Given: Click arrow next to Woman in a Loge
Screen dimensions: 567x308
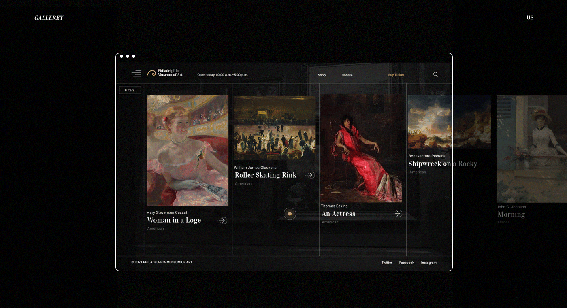Looking at the screenshot, I should pos(222,221).
